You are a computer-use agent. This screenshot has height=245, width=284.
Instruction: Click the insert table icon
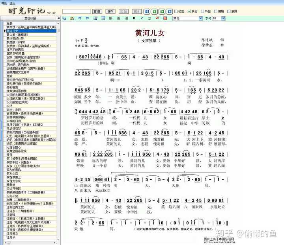pyautogui.click(x=103, y=18)
